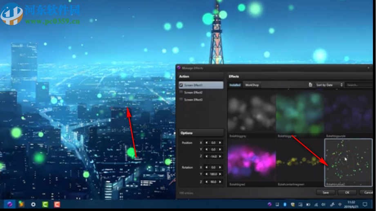
Task: Increase the Position X value with the right arrow
Action: [220, 143]
